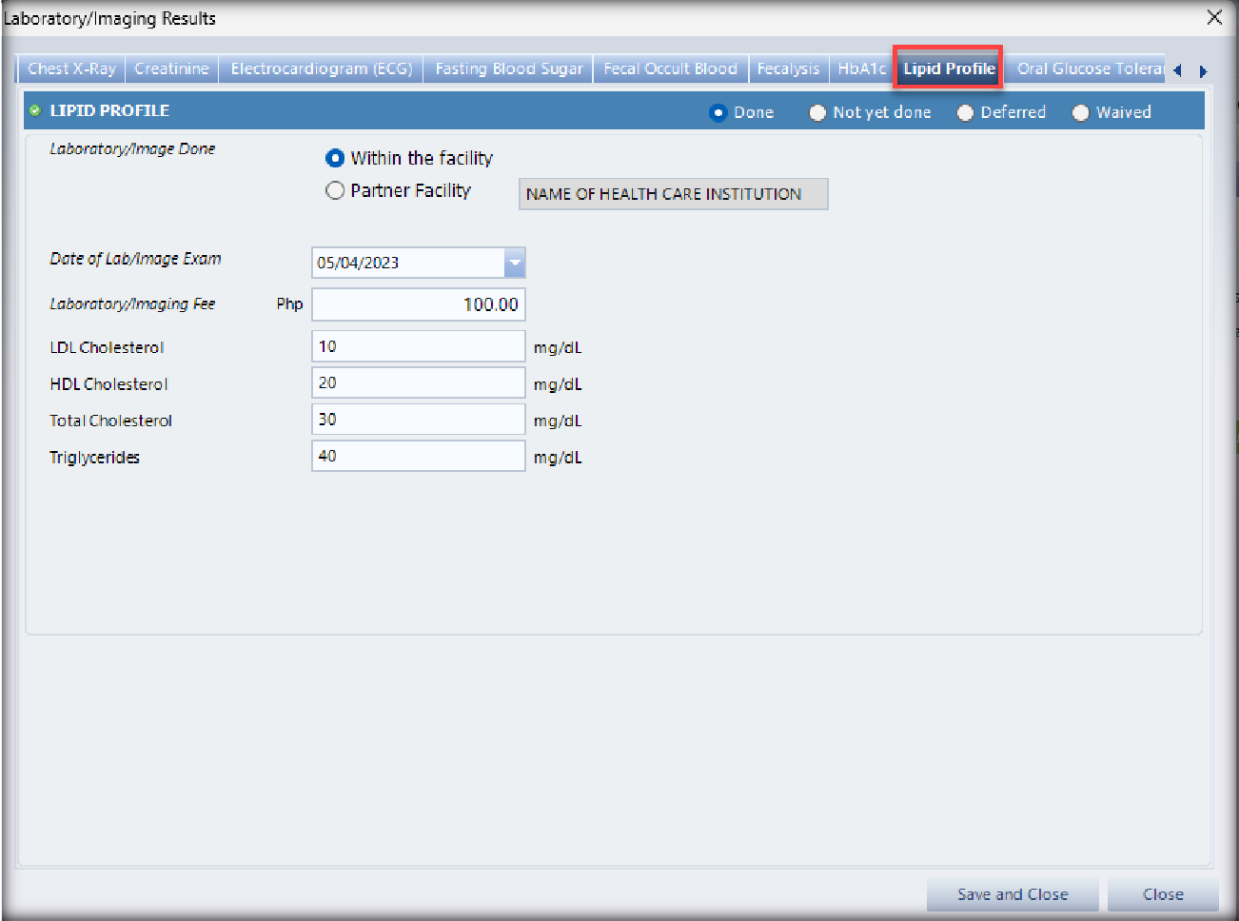
Task: Open the exam date dropdown calendar
Action: pos(514,263)
